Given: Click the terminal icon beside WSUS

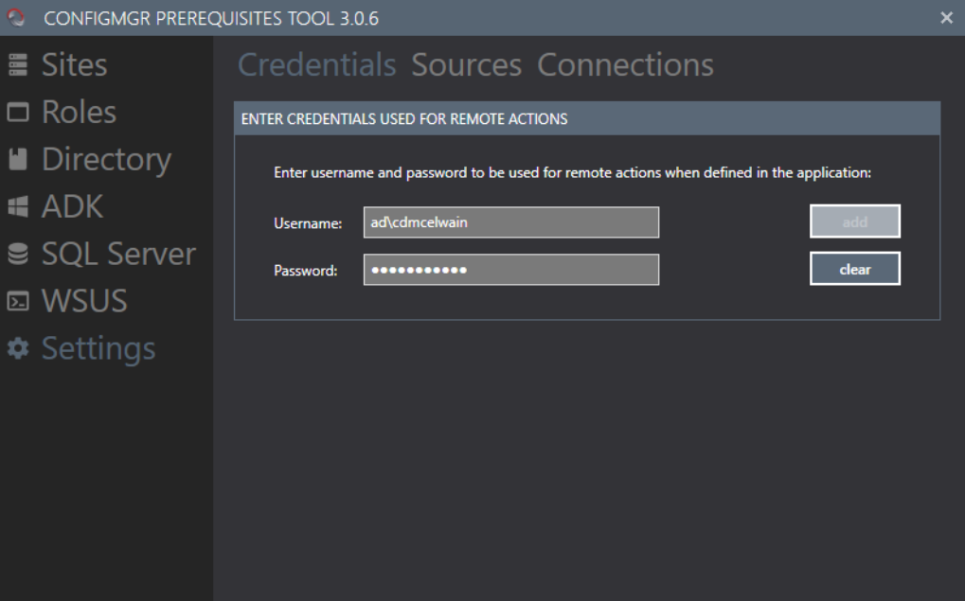Looking at the screenshot, I should (18, 302).
